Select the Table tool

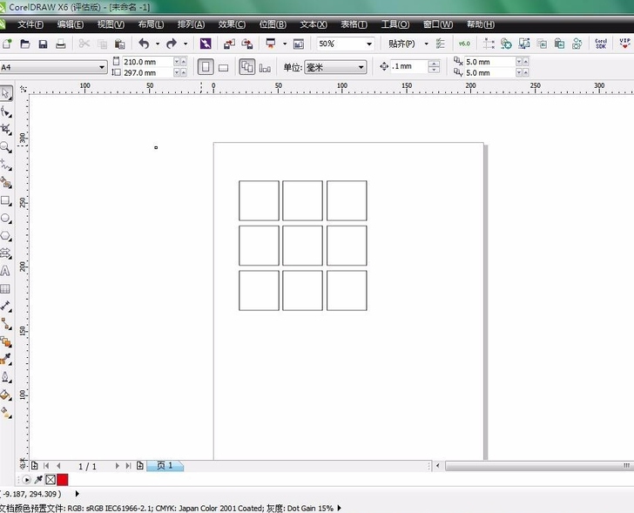[x=6, y=288]
